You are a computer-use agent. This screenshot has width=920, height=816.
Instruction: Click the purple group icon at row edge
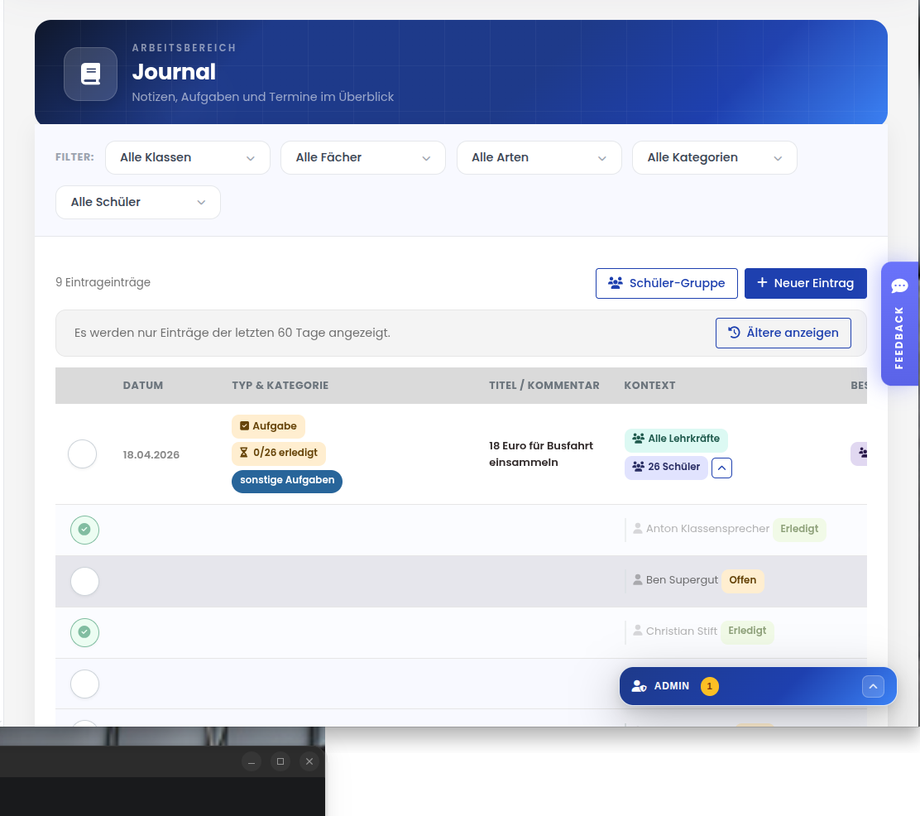pyautogui.click(x=861, y=454)
